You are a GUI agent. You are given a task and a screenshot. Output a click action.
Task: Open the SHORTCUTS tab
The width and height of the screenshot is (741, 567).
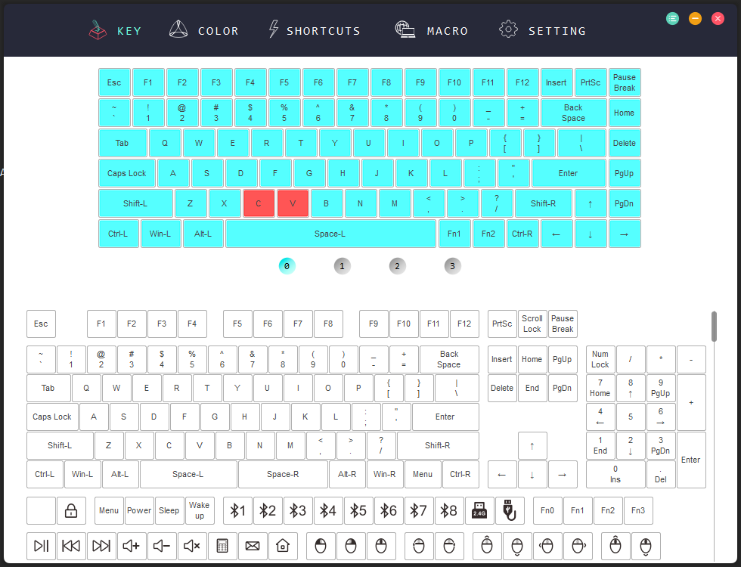pos(315,31)
